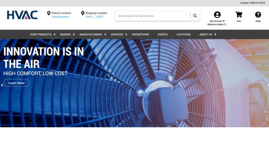Open the Promotions menu item
The width and height of the screenshot is (269, 144).
point(140,34)
